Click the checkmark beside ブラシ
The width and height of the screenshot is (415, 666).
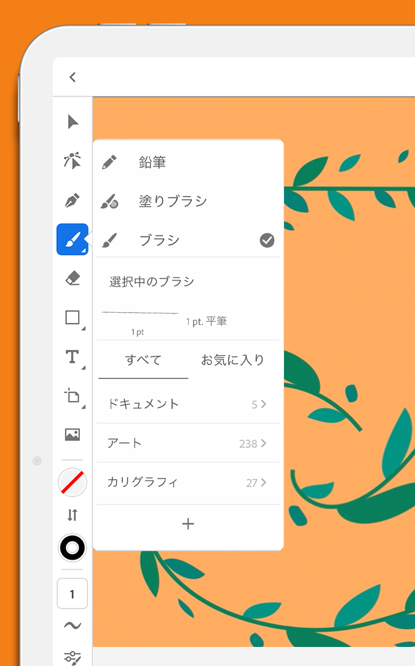pos(267,240)
